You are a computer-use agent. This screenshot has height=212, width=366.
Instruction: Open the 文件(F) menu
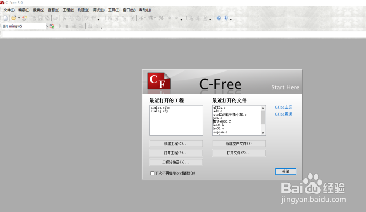pyautogui.click(x=9, y=10)
